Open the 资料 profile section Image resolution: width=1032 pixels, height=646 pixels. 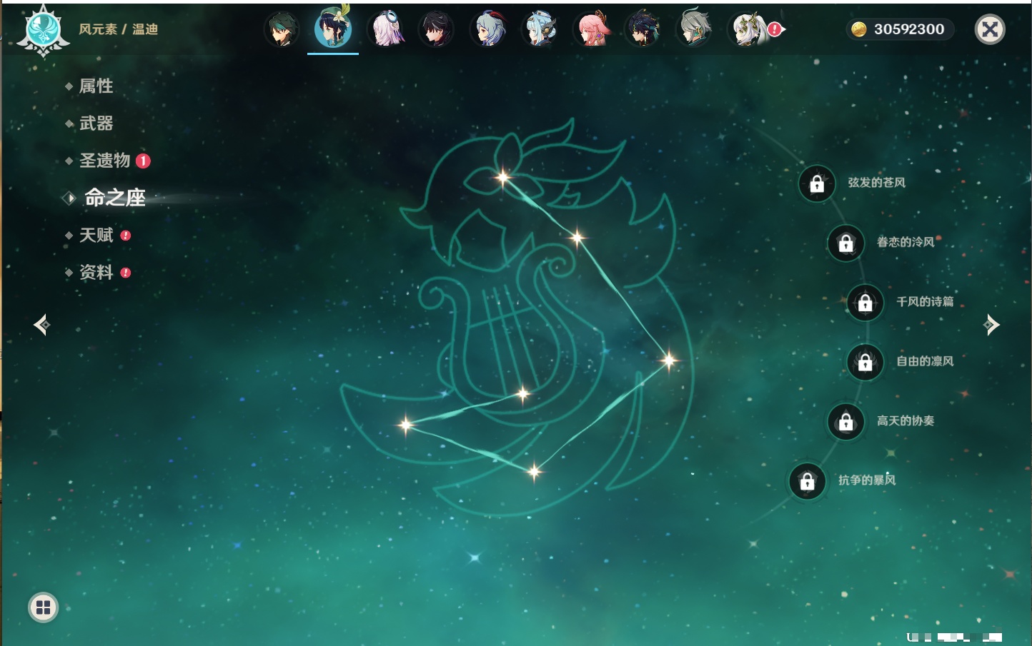point(96,272)
